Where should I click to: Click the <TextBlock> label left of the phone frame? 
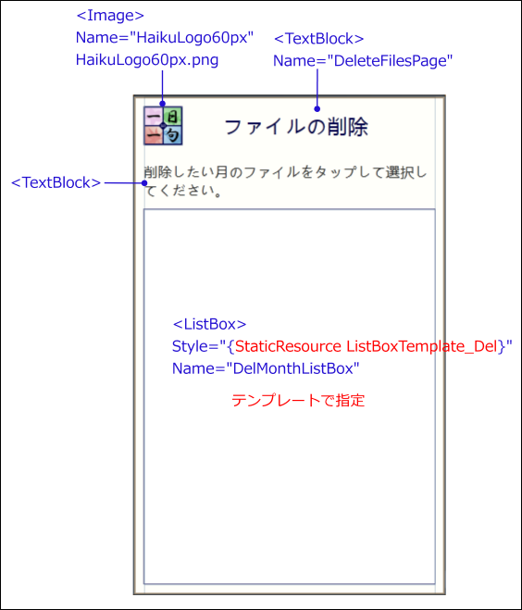(56, 182)
